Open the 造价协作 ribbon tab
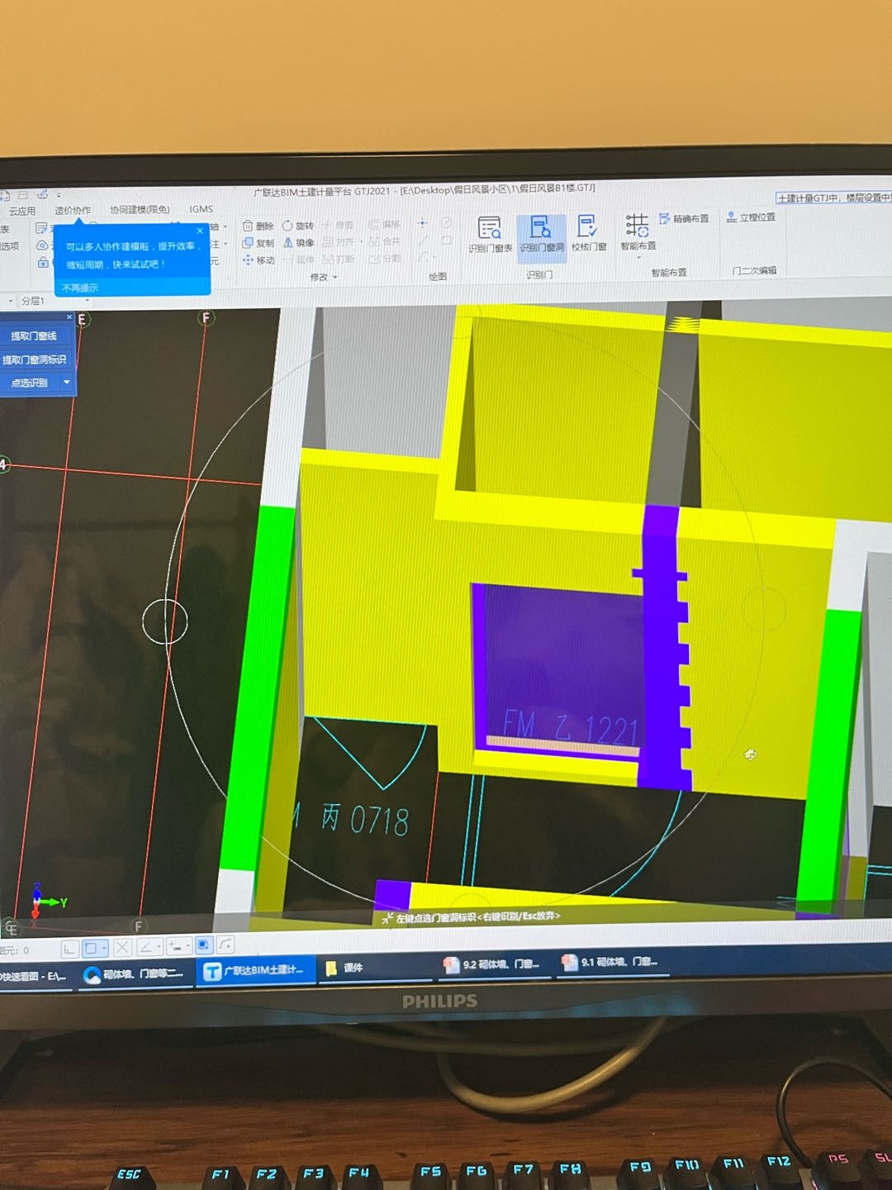Viewport: 892px width, 1190px height. pyautogui.click(x=73, y=211)
